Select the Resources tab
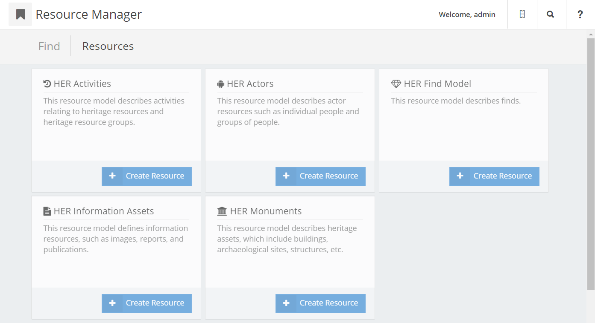The width and height of the screenshot is (595, 323). click(108, 46)
